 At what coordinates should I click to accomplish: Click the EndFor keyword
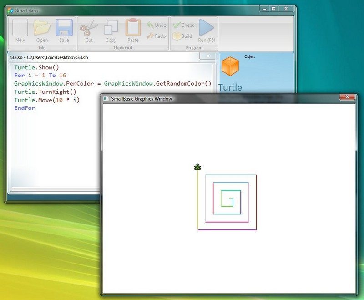[x=25, y=108]
